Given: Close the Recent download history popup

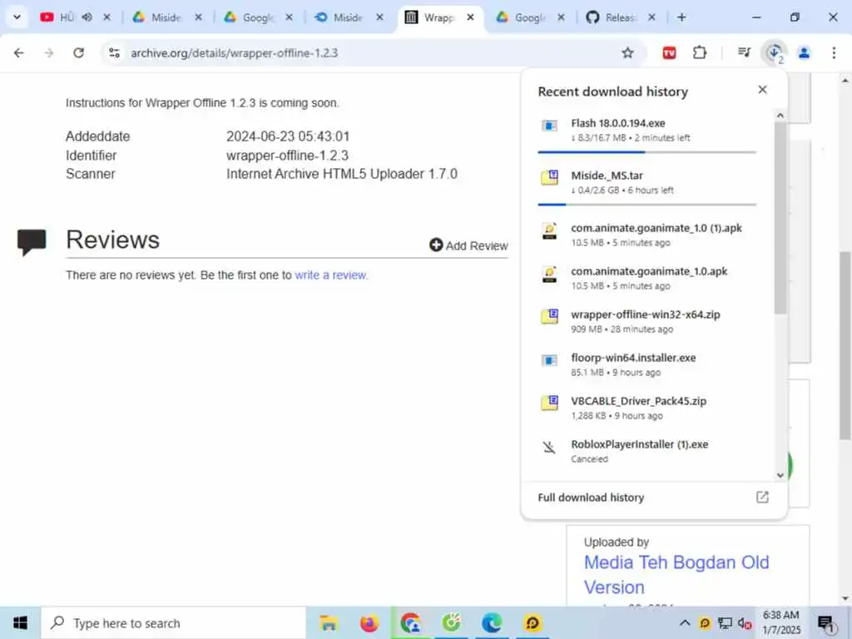Looking at the screenshot, I should pos(762,90).
